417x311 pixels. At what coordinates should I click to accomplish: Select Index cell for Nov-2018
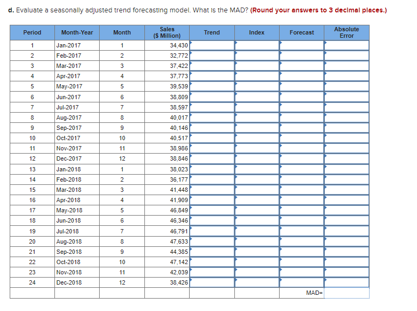pos(257,272)
